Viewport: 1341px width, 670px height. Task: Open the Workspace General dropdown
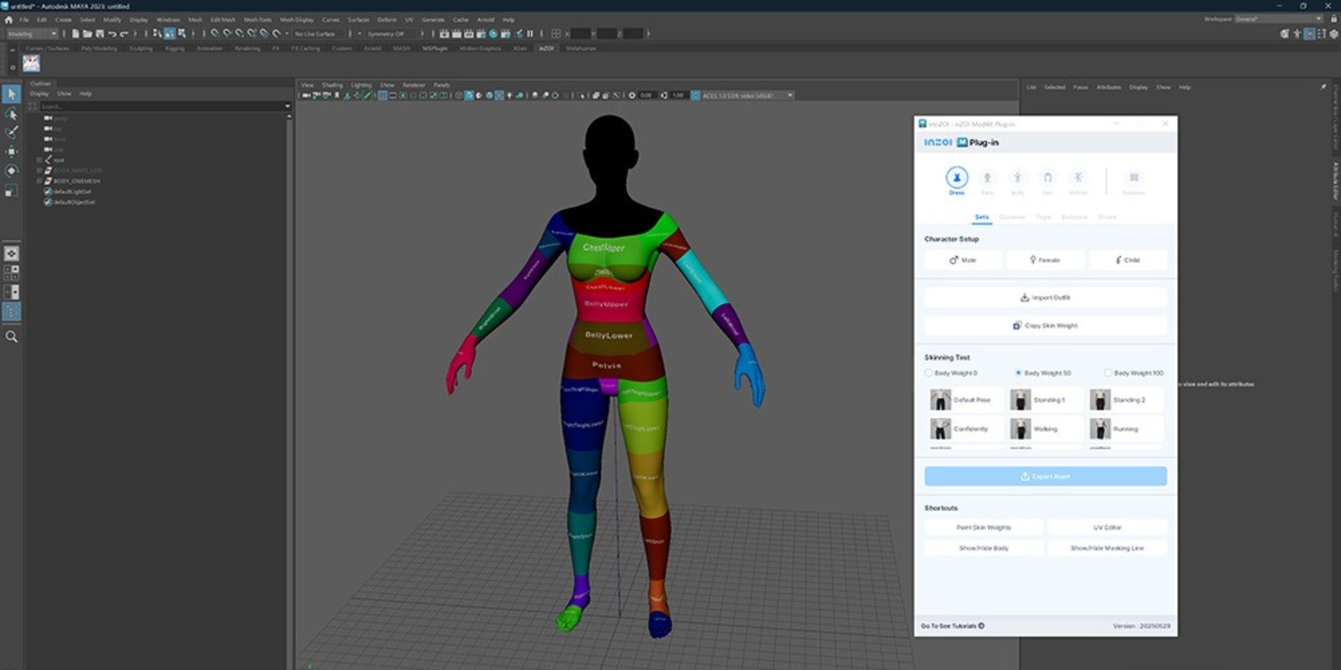point(1279,19)
